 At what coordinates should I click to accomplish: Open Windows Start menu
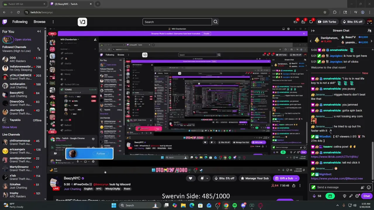click(x=114, y=205)
